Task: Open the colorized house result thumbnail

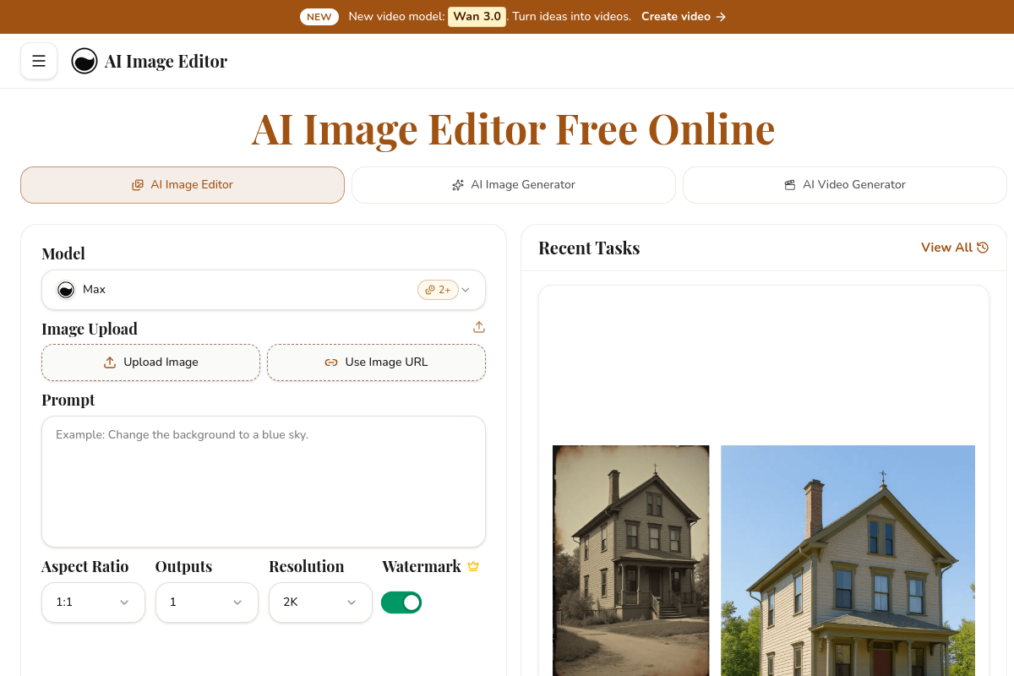Action: (x=848, y=560)
